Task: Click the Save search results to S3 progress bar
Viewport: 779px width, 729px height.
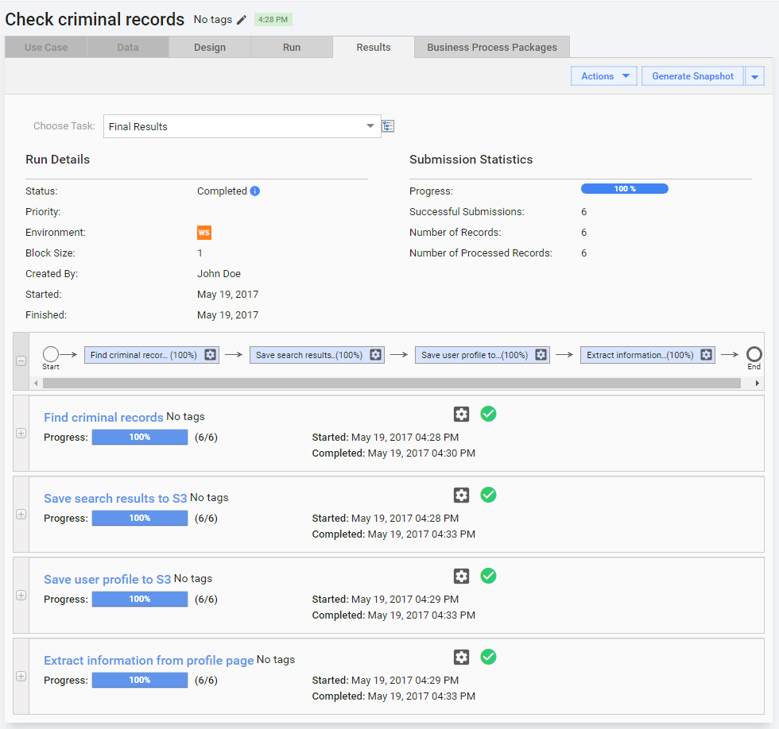Action: [140, 518]
